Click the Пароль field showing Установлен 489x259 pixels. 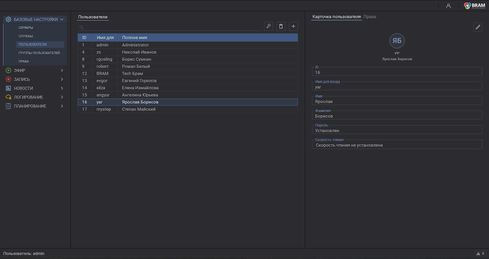point(397,130)
